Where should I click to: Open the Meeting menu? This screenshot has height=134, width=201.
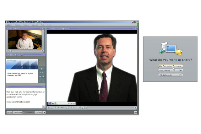coord(18,25)
